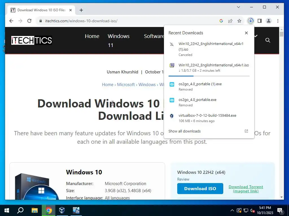The image size is (289, 216).
Task: Click the muted volume tray icon
Action: 252,210
